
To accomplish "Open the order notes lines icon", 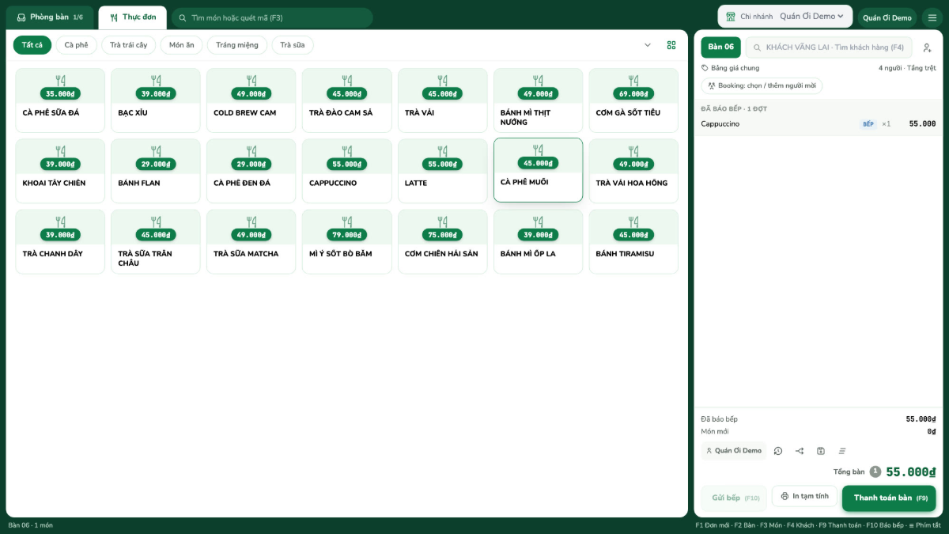I will click(x=842, y=451).
